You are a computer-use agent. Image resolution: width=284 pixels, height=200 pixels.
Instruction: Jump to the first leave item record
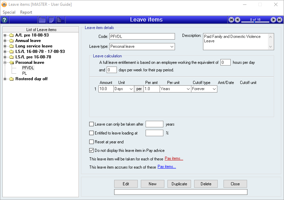pyautogui.click(x=231, y=20)
